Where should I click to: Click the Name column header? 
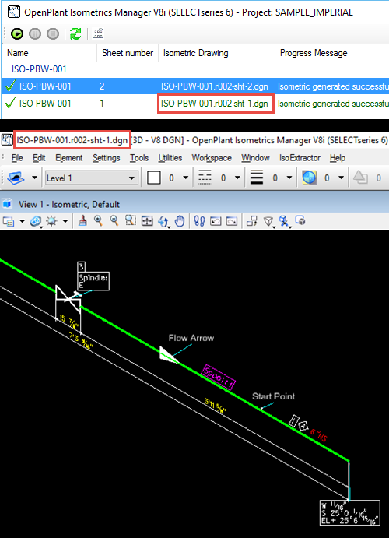coord(50,53)
